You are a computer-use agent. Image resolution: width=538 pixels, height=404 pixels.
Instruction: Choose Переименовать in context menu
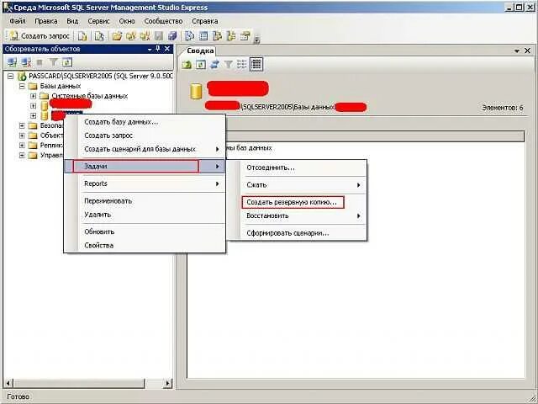pos(145,201)
